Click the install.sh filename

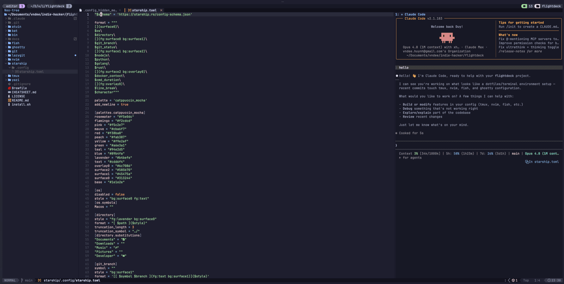[x=21, y=105]
